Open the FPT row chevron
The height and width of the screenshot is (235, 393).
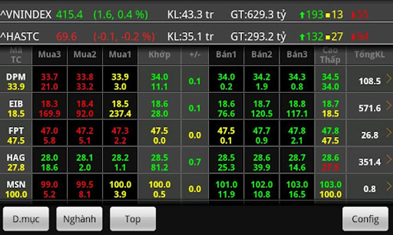click(x=389, y=133)
